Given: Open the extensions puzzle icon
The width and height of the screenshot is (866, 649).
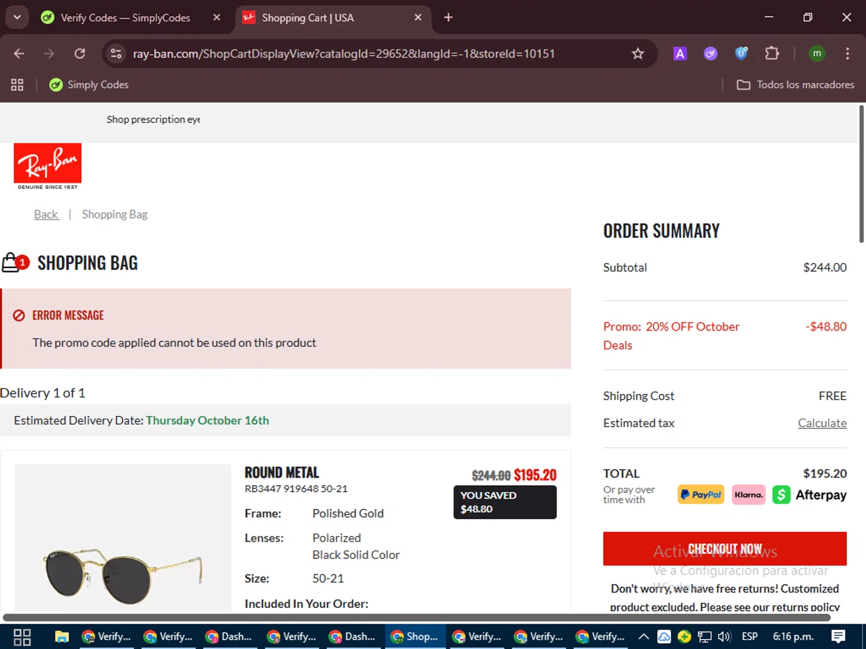Looking at the screenshot, I should click(x=772, y=54).
